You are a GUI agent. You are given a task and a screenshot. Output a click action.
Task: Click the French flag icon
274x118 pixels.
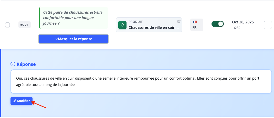point(195,22)
